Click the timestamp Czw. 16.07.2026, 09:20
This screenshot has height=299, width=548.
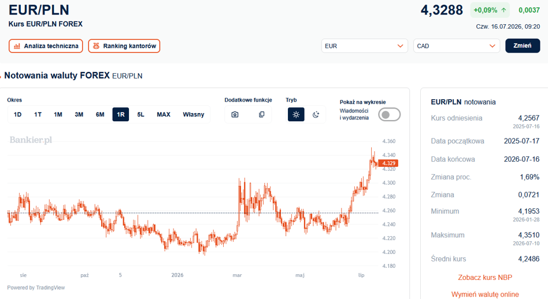(x=508, y=27)
